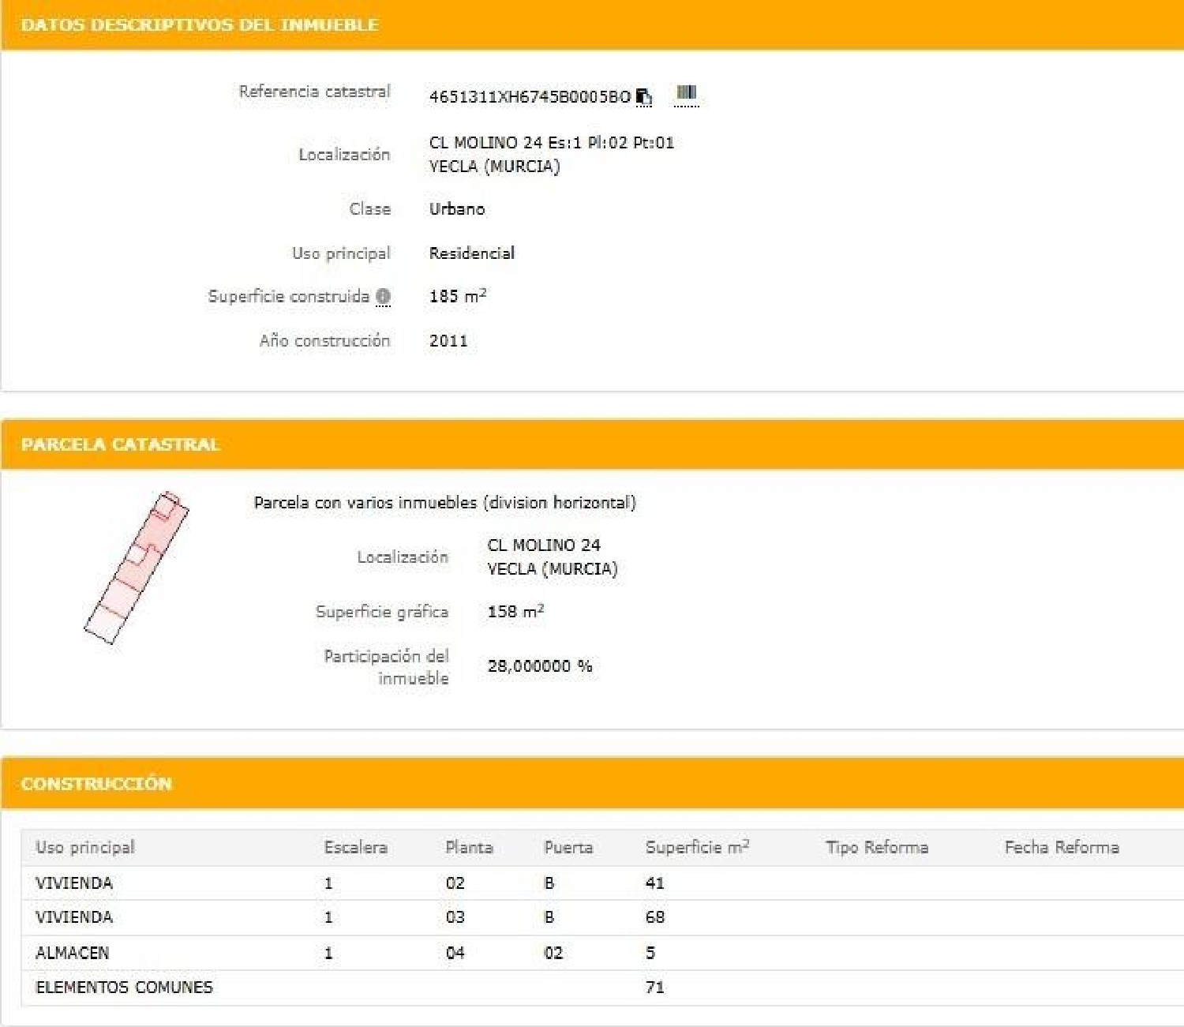Click the barcode icon beside the cadastral reference
Screen dimensions: 1184x1027
point(686,93)
